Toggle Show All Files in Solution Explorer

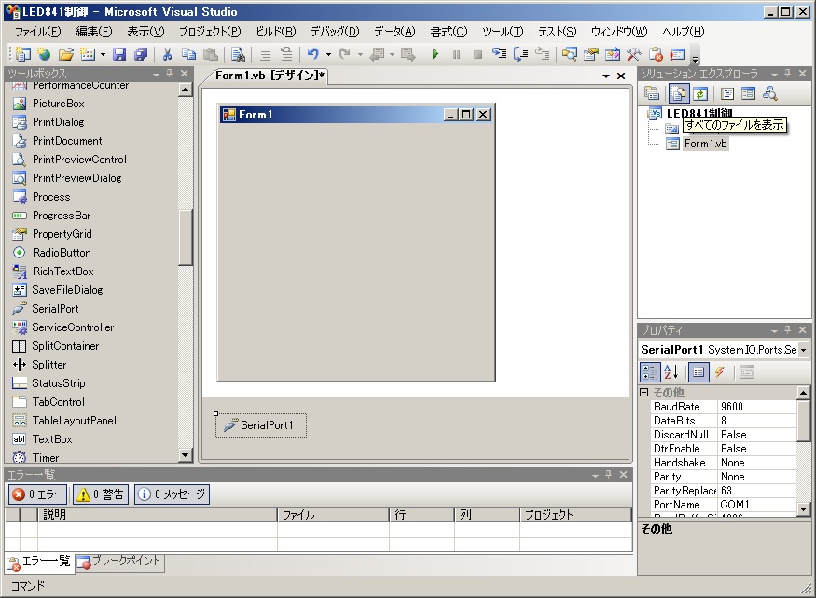(x=679, y=93)
